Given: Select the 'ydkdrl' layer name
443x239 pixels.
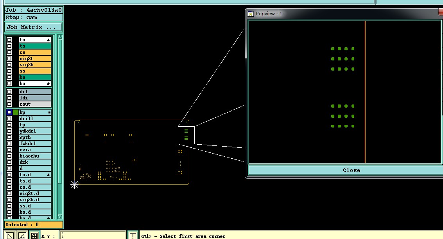Looking at the screenshot, I should 35,131.
